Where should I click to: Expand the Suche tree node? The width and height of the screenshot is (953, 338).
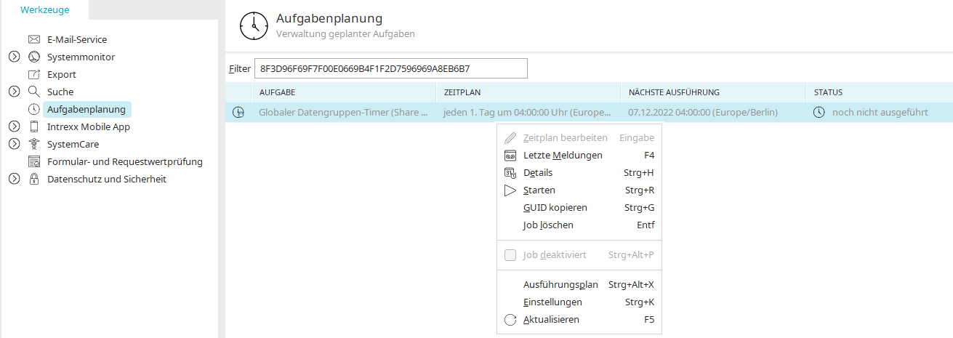[x=14, y=92]
